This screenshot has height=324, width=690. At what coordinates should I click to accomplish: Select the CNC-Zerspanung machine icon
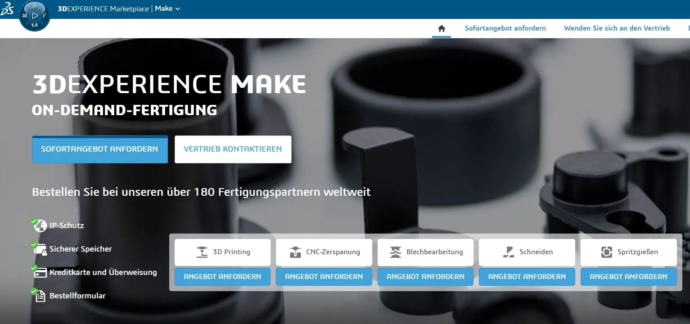(295, 252)
